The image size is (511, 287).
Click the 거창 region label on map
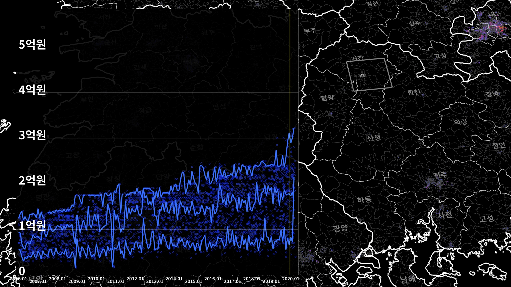click(x=357, y=58)
